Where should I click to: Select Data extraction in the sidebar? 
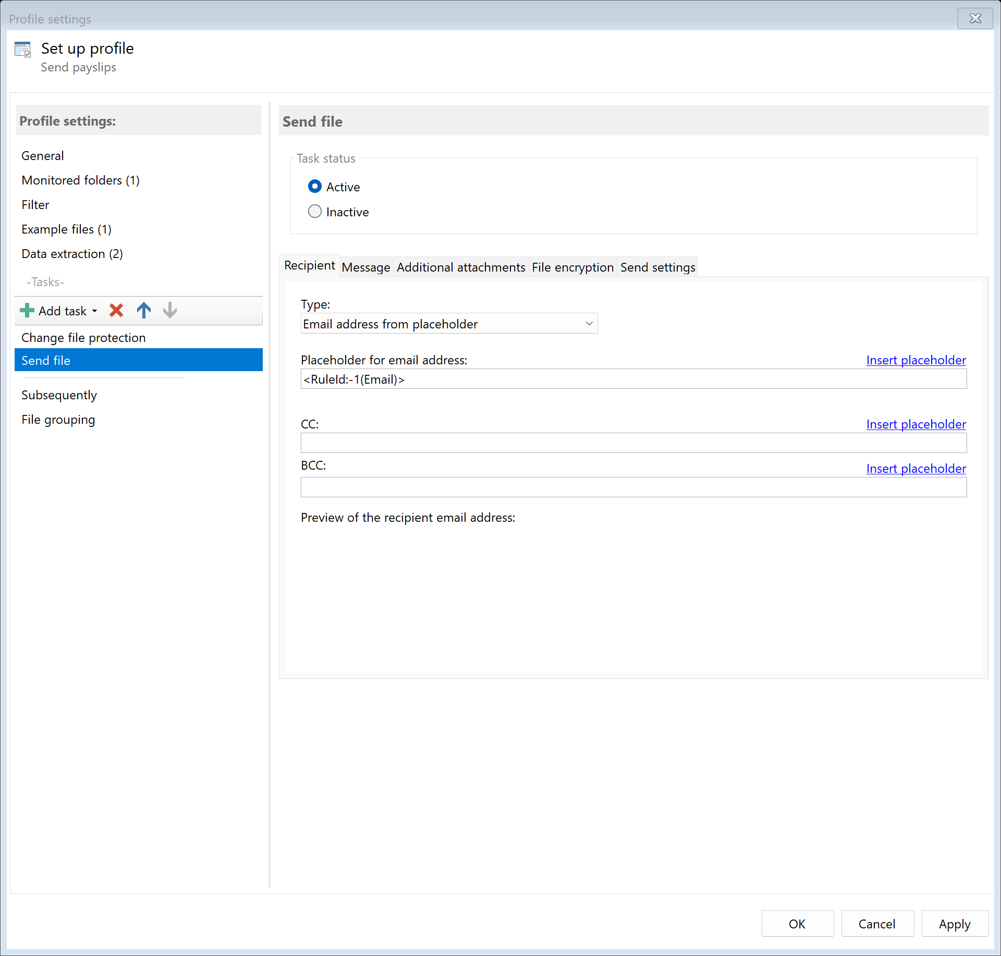point(72,254)
